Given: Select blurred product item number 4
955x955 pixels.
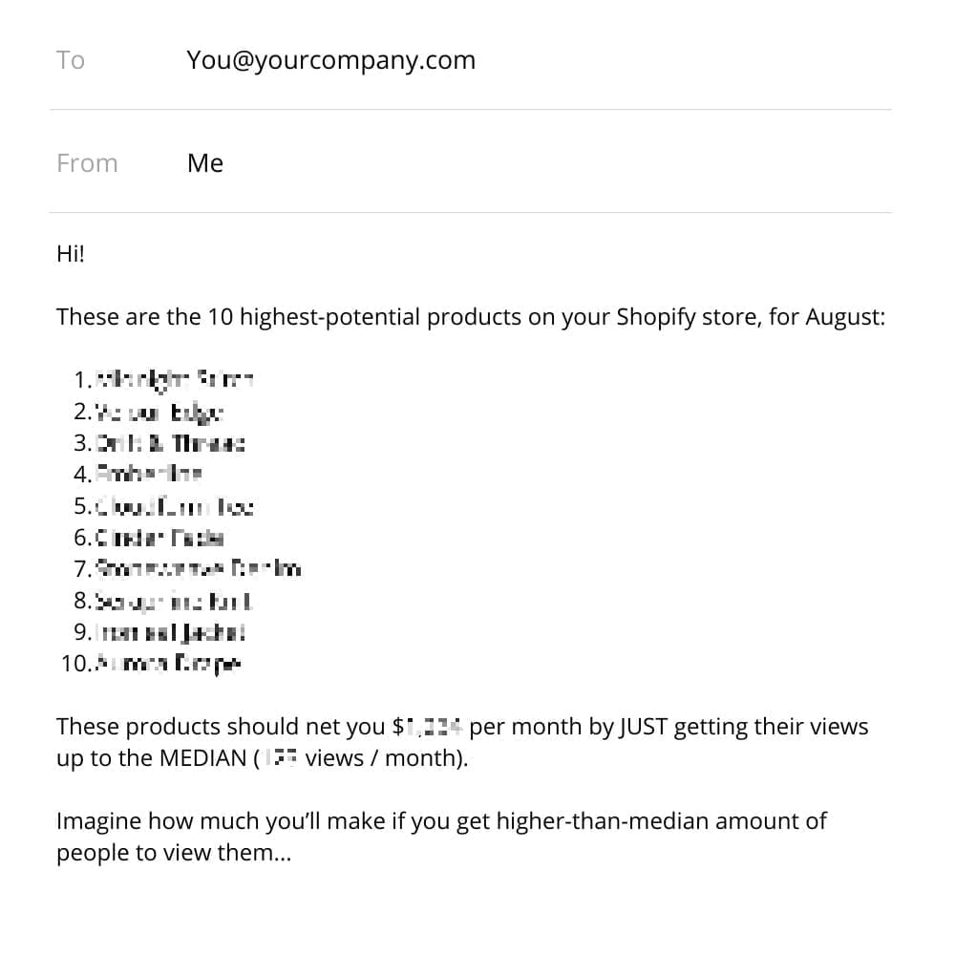Looking at the screenshot, I should 149,474.
